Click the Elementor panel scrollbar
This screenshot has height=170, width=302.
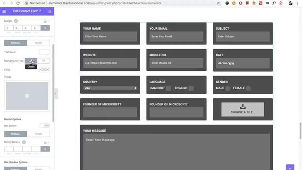(x=53, y=83)
